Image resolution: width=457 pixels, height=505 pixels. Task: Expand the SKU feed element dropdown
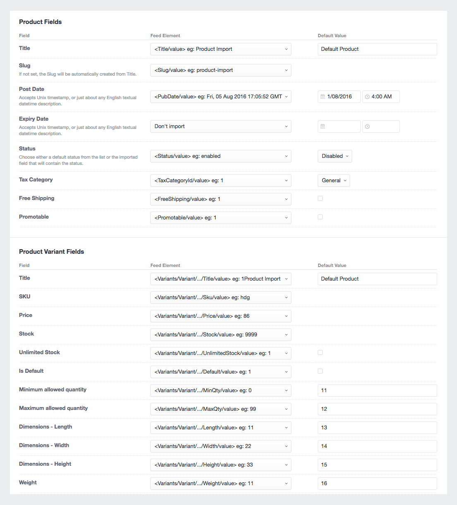[221, 298]
